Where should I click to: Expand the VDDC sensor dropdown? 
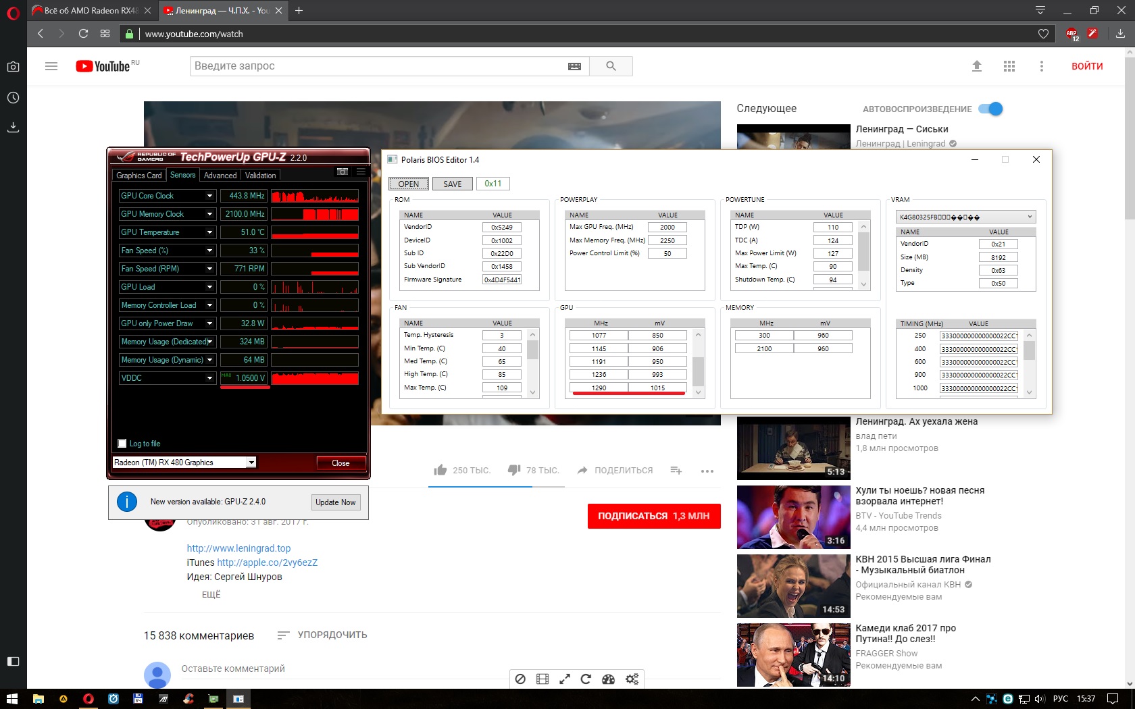[210, 378]
